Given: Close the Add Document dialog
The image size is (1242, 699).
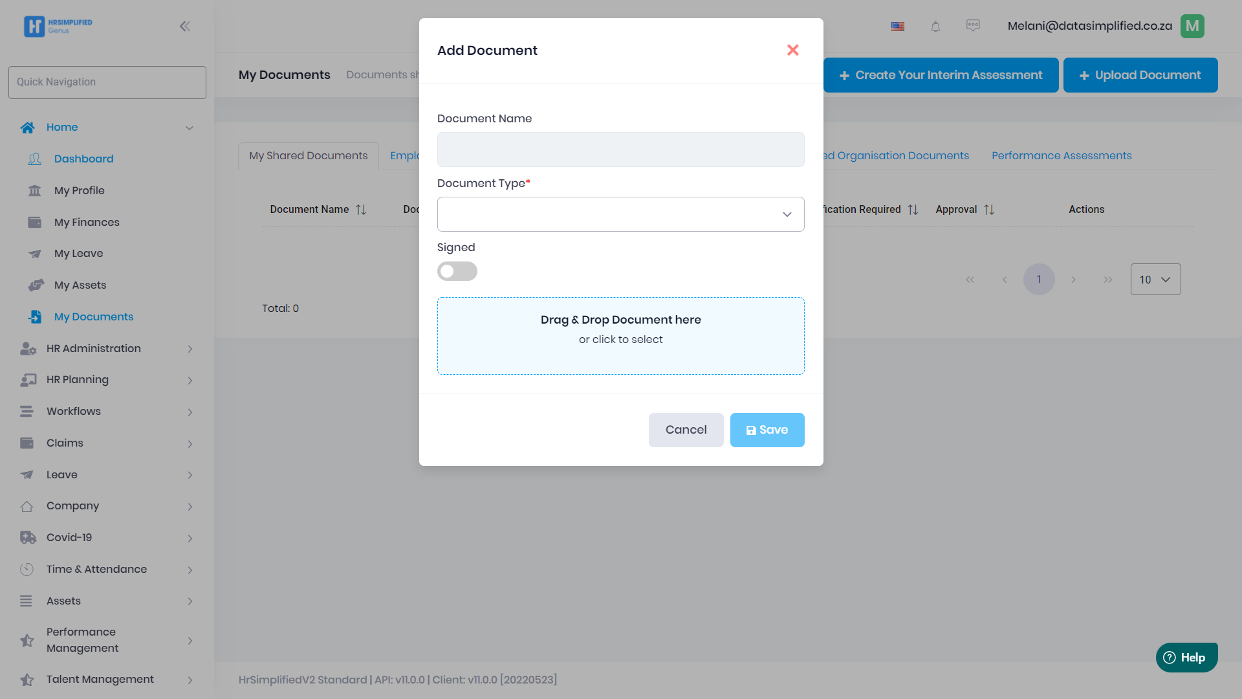Looking at the screenshot, I should click(792, 50).
